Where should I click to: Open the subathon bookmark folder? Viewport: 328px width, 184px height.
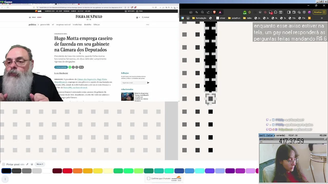point(234,18)
